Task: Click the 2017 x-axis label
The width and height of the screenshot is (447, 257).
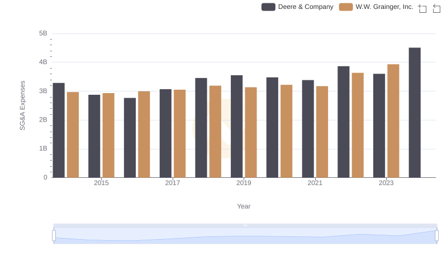Action: pos(173,183)
